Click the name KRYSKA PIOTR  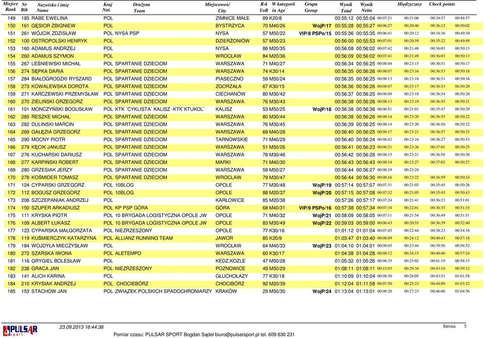tap(49, 215)
